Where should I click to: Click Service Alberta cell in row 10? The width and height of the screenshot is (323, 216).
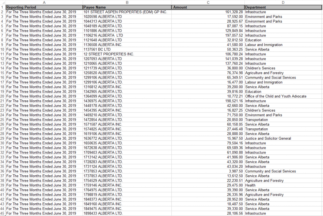[x=283, y=50]
